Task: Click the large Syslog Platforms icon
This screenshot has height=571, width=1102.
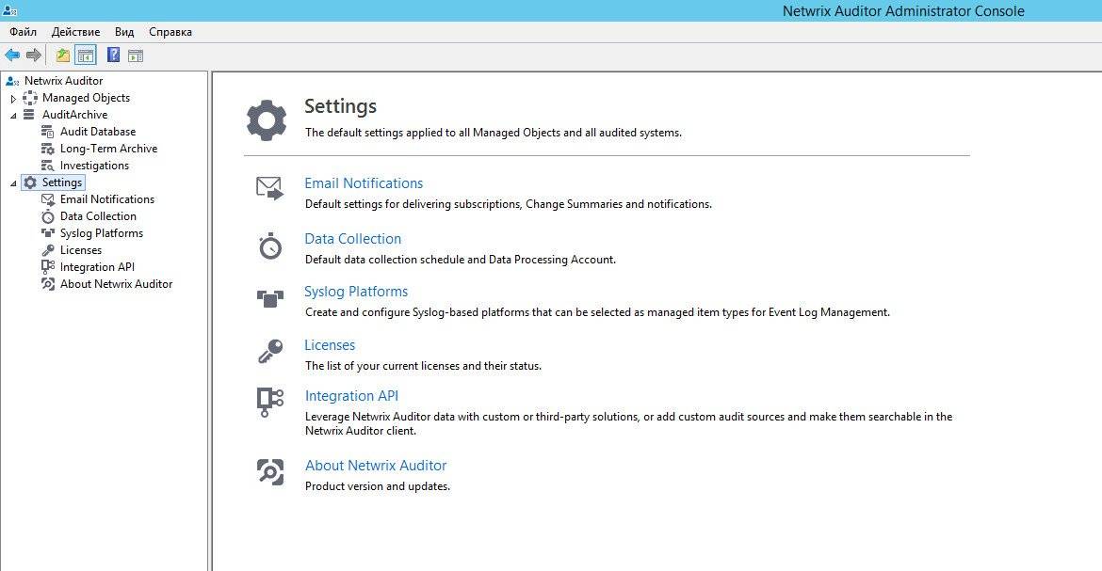Action: (270, 298)
